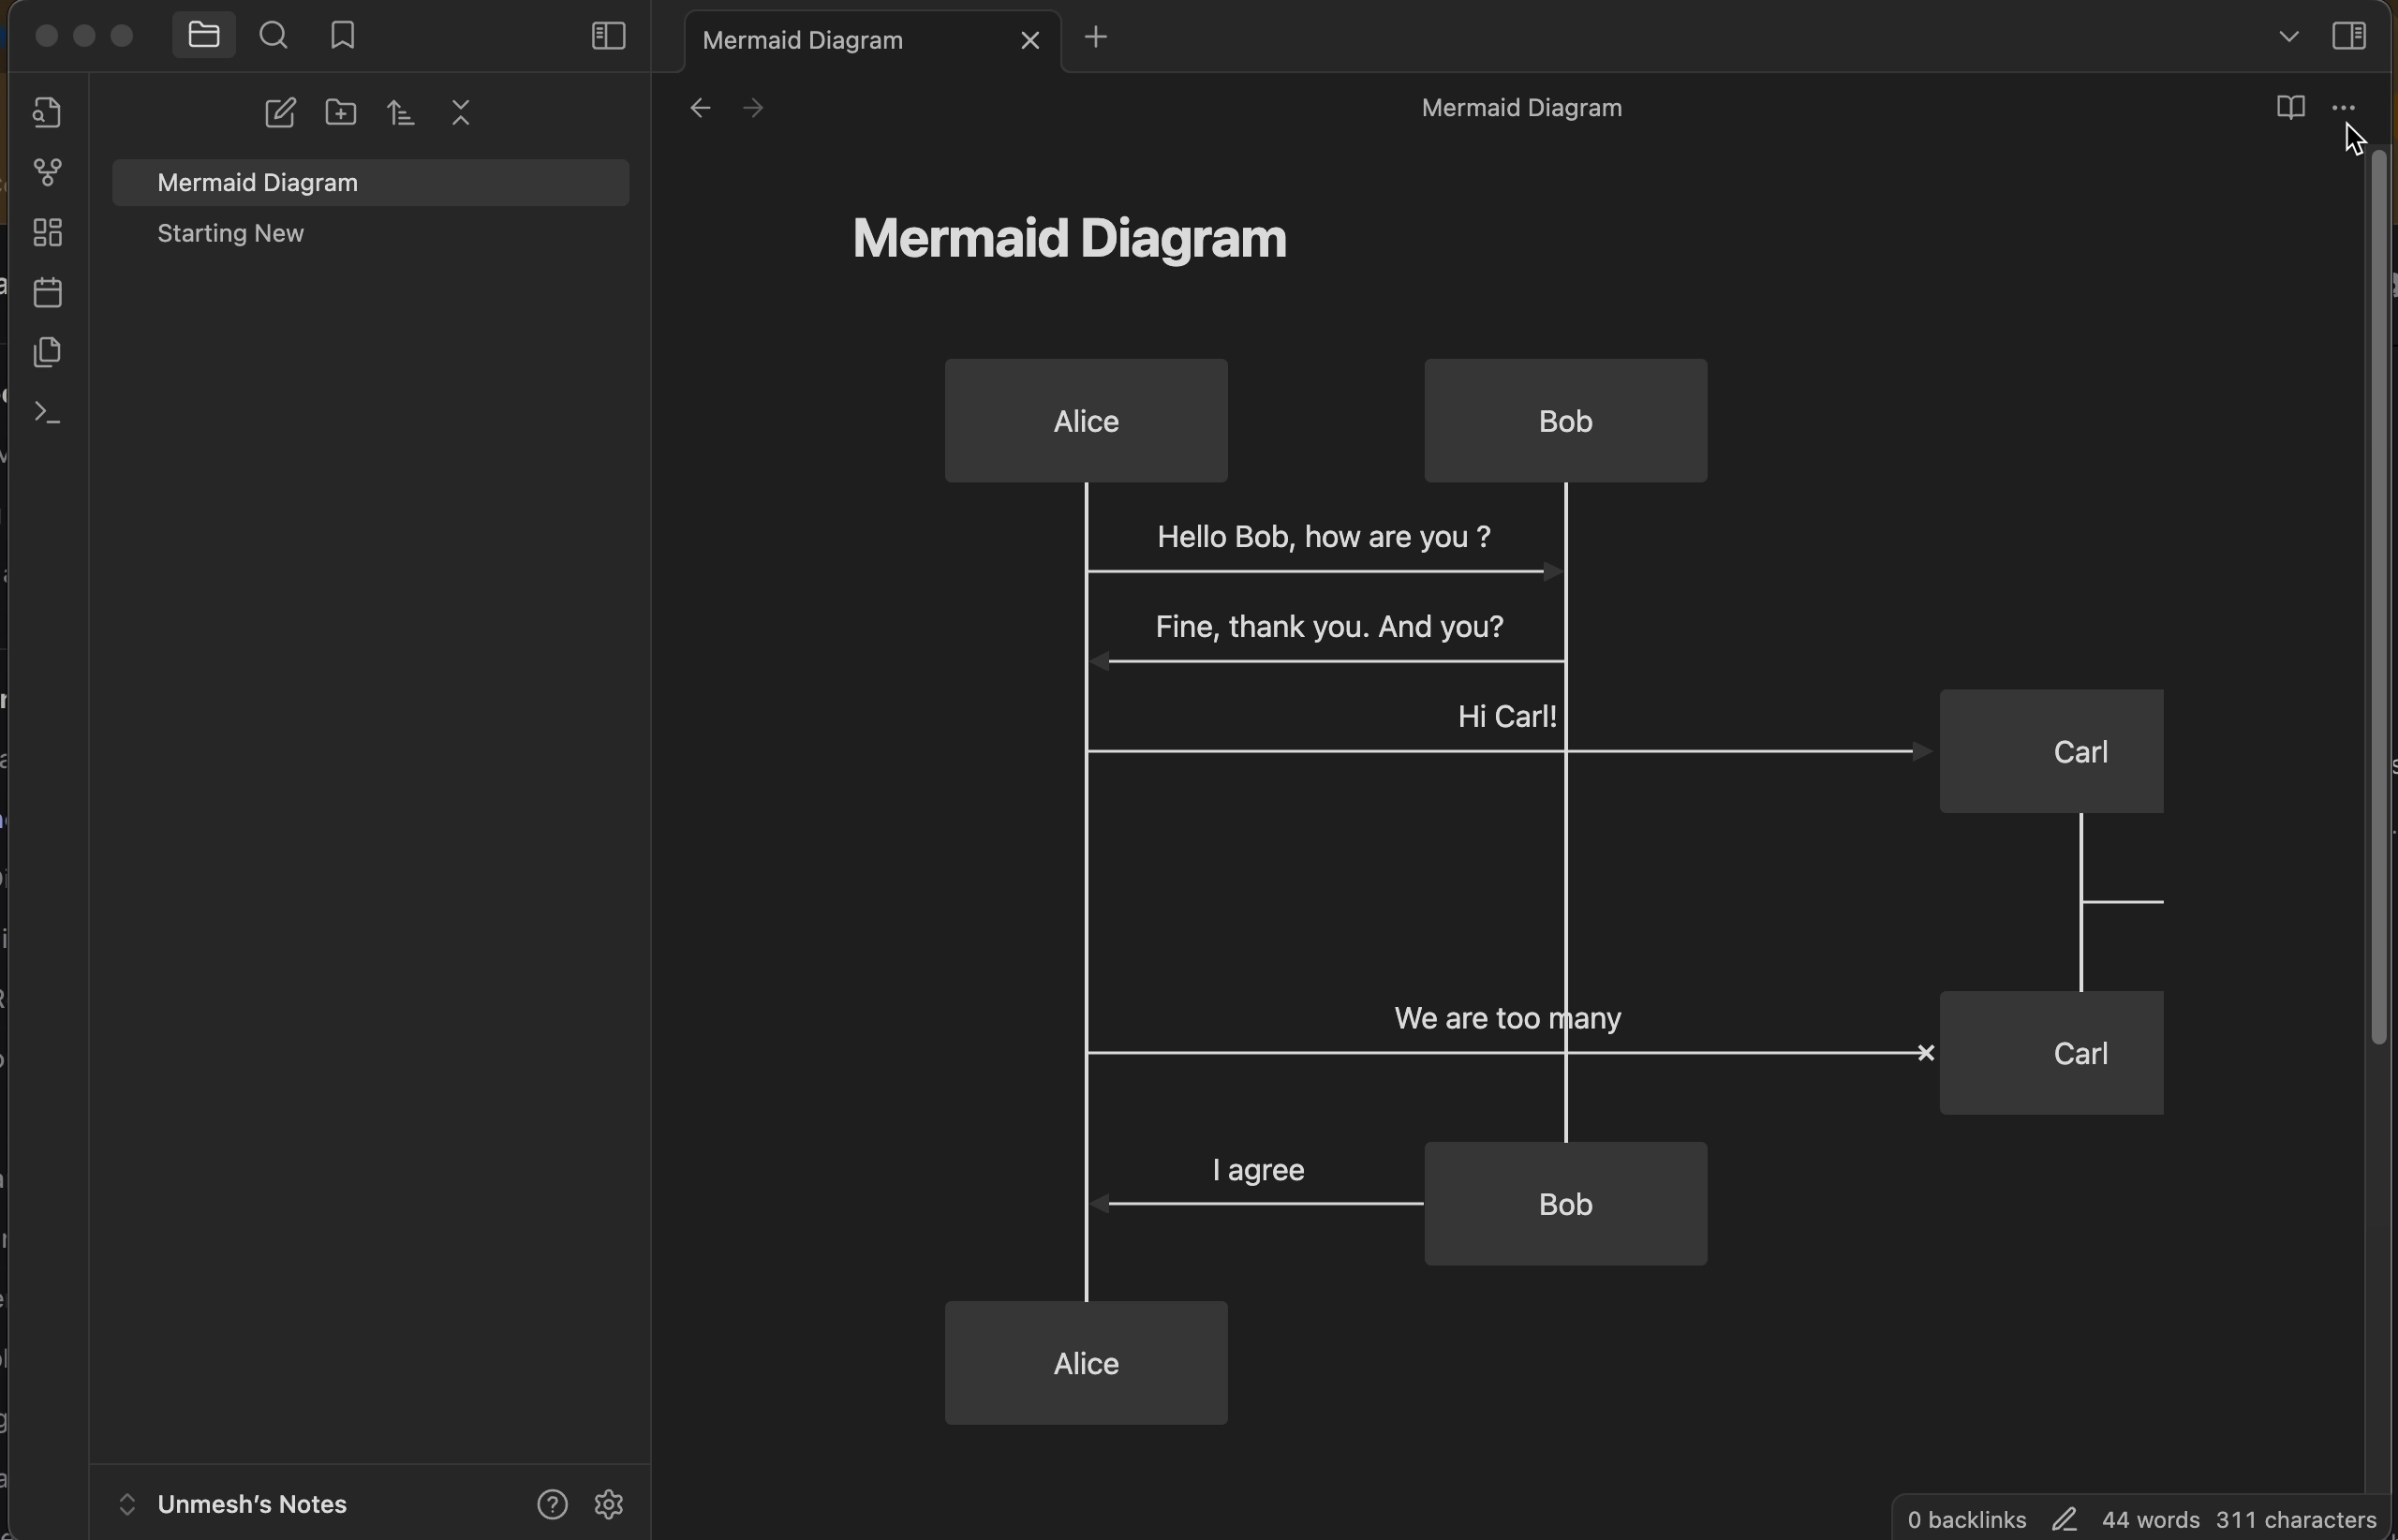Viewport: 2398px width, 1540px height.
Task: Create a new folder
Action: click(x=341, y=113)
